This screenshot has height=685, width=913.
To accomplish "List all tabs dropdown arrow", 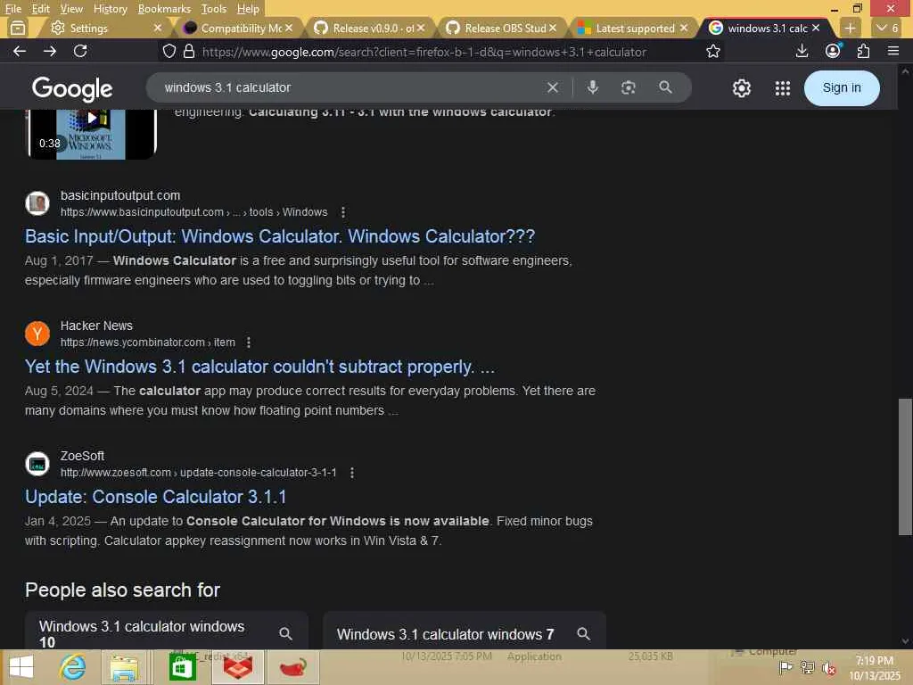I will [x=887, y=28].
